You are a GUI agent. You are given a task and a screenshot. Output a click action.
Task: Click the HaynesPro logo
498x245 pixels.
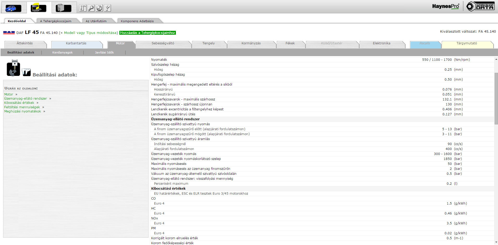click(445, 6)
